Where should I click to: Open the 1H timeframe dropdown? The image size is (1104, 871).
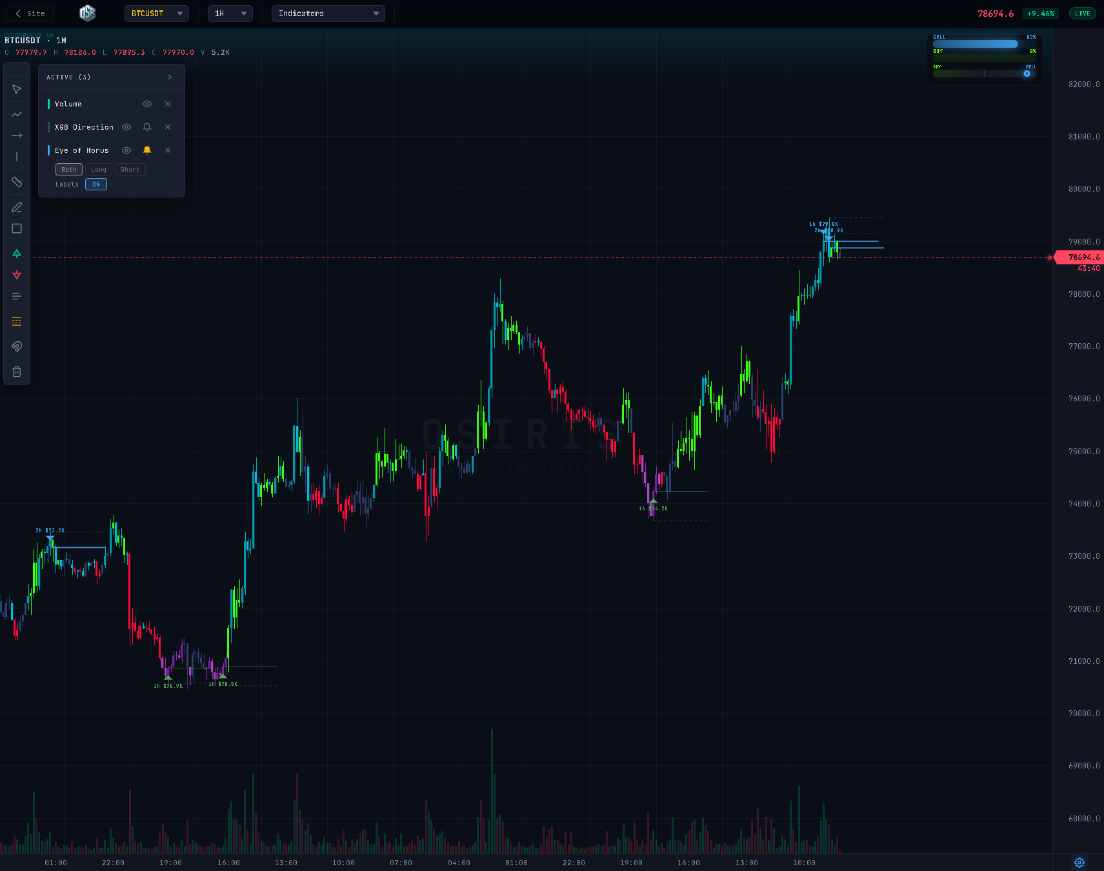[x=230, y=14]
